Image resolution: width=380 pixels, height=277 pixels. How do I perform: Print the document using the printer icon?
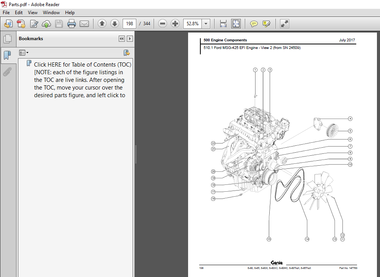pos(72,24)
